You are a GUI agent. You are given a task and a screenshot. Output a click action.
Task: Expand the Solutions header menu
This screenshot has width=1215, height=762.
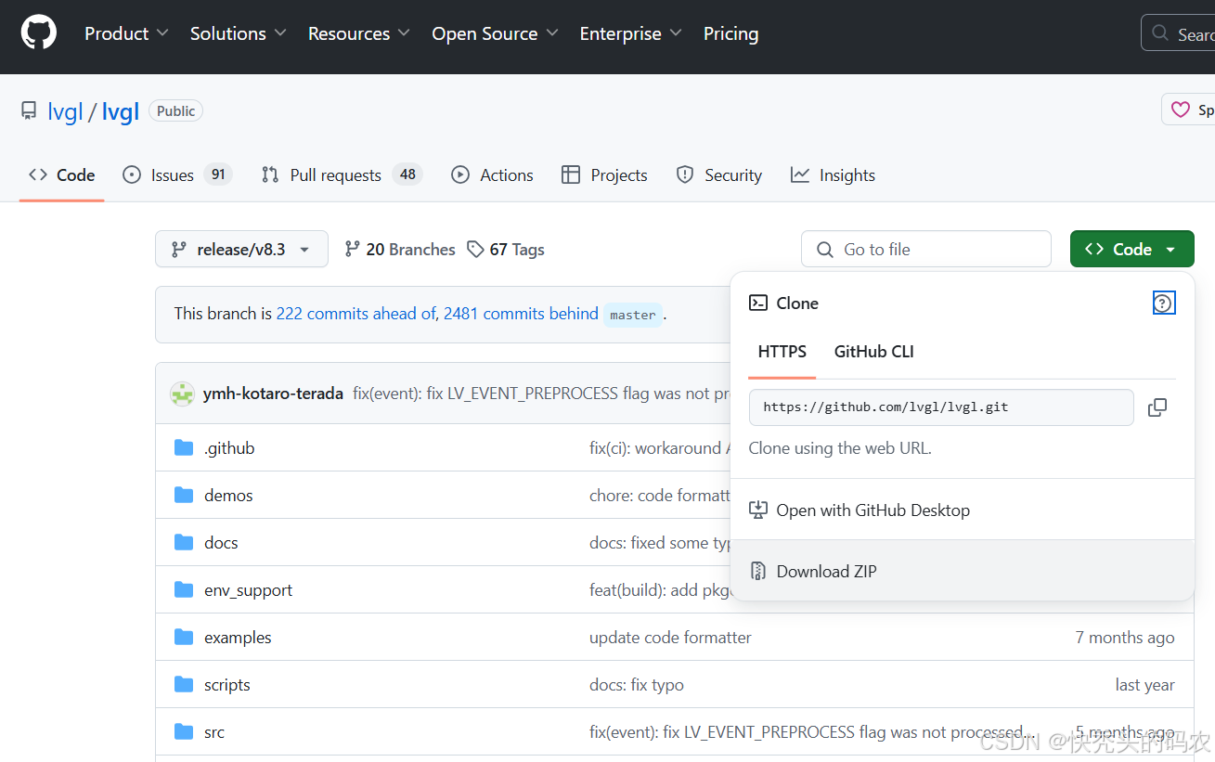pyautogui.click(x=239, y=33)
